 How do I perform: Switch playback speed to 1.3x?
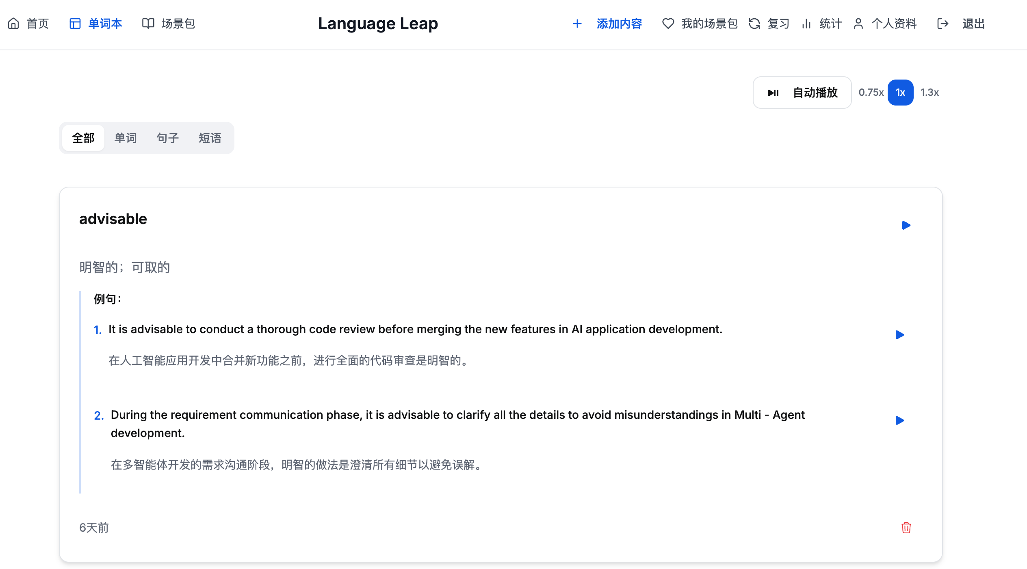(929, 93)
